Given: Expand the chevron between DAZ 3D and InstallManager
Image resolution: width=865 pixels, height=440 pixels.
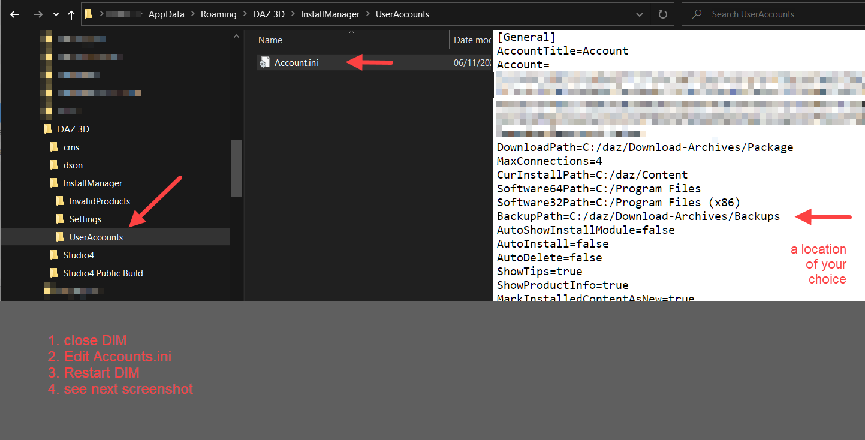Looking at the screenshot, I should (293, 14).
